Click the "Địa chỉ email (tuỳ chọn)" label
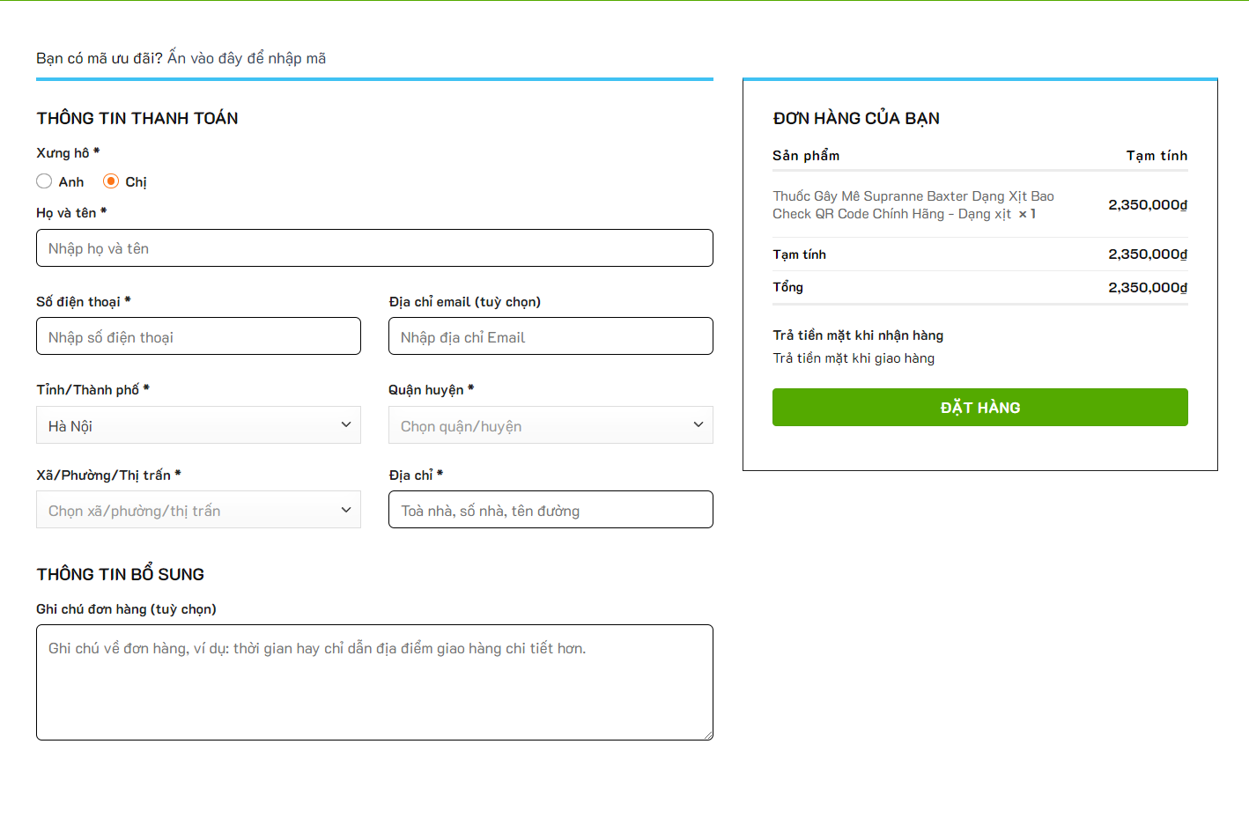 click(464, 302)
